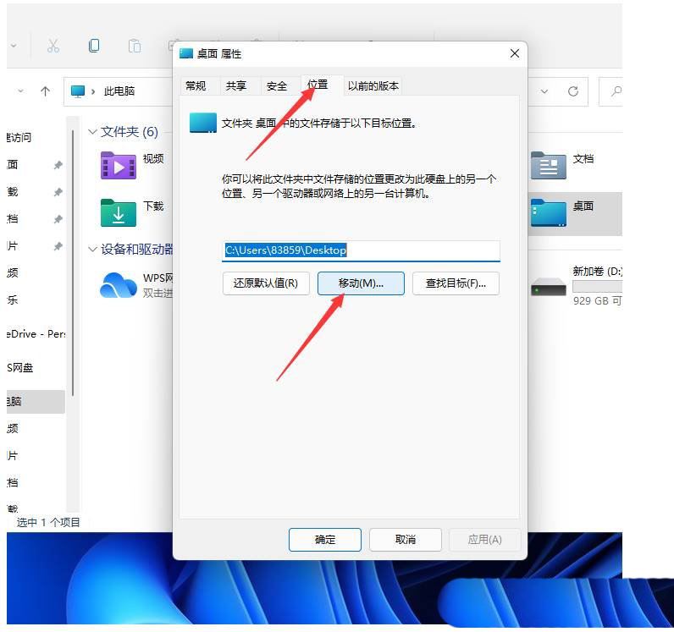
Task: Select the 新加卷 (D:) drive icon
Action: tap(549, 287)
